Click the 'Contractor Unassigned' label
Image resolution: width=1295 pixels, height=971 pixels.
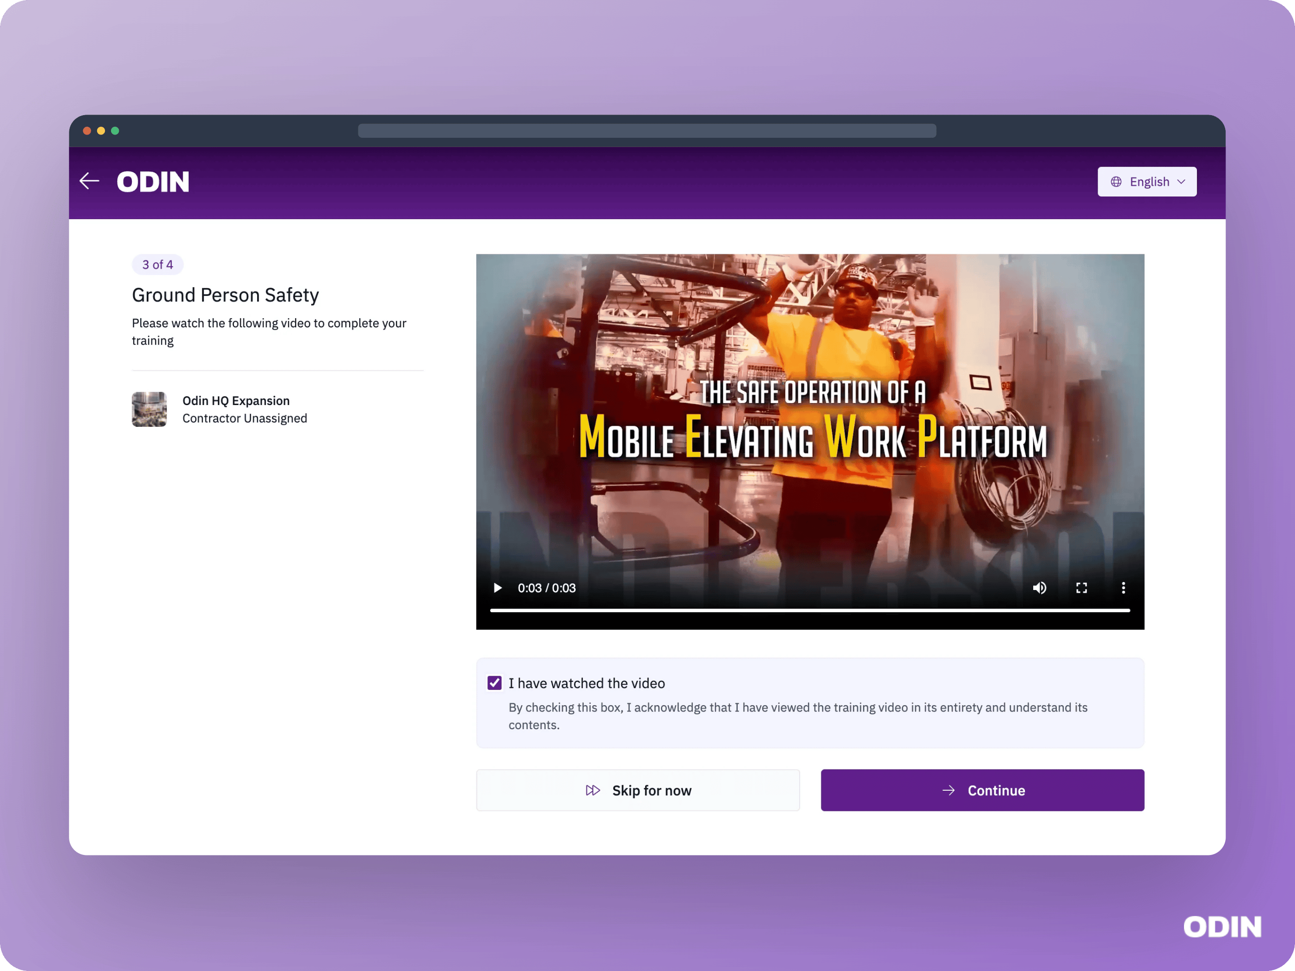click(245, 418)
